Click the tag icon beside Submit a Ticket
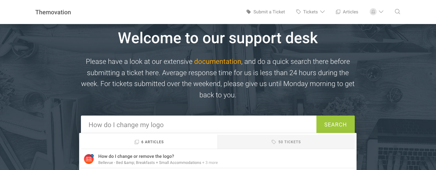436x170 pixels. click(x=249, y=12)
